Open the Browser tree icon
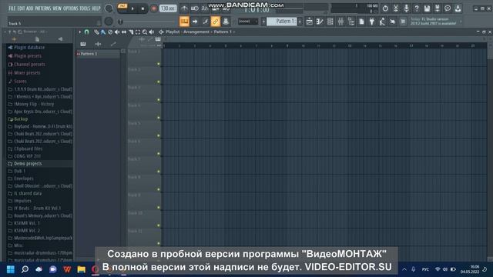This screenshot has height=277, width=493. [x=351, y=22]
